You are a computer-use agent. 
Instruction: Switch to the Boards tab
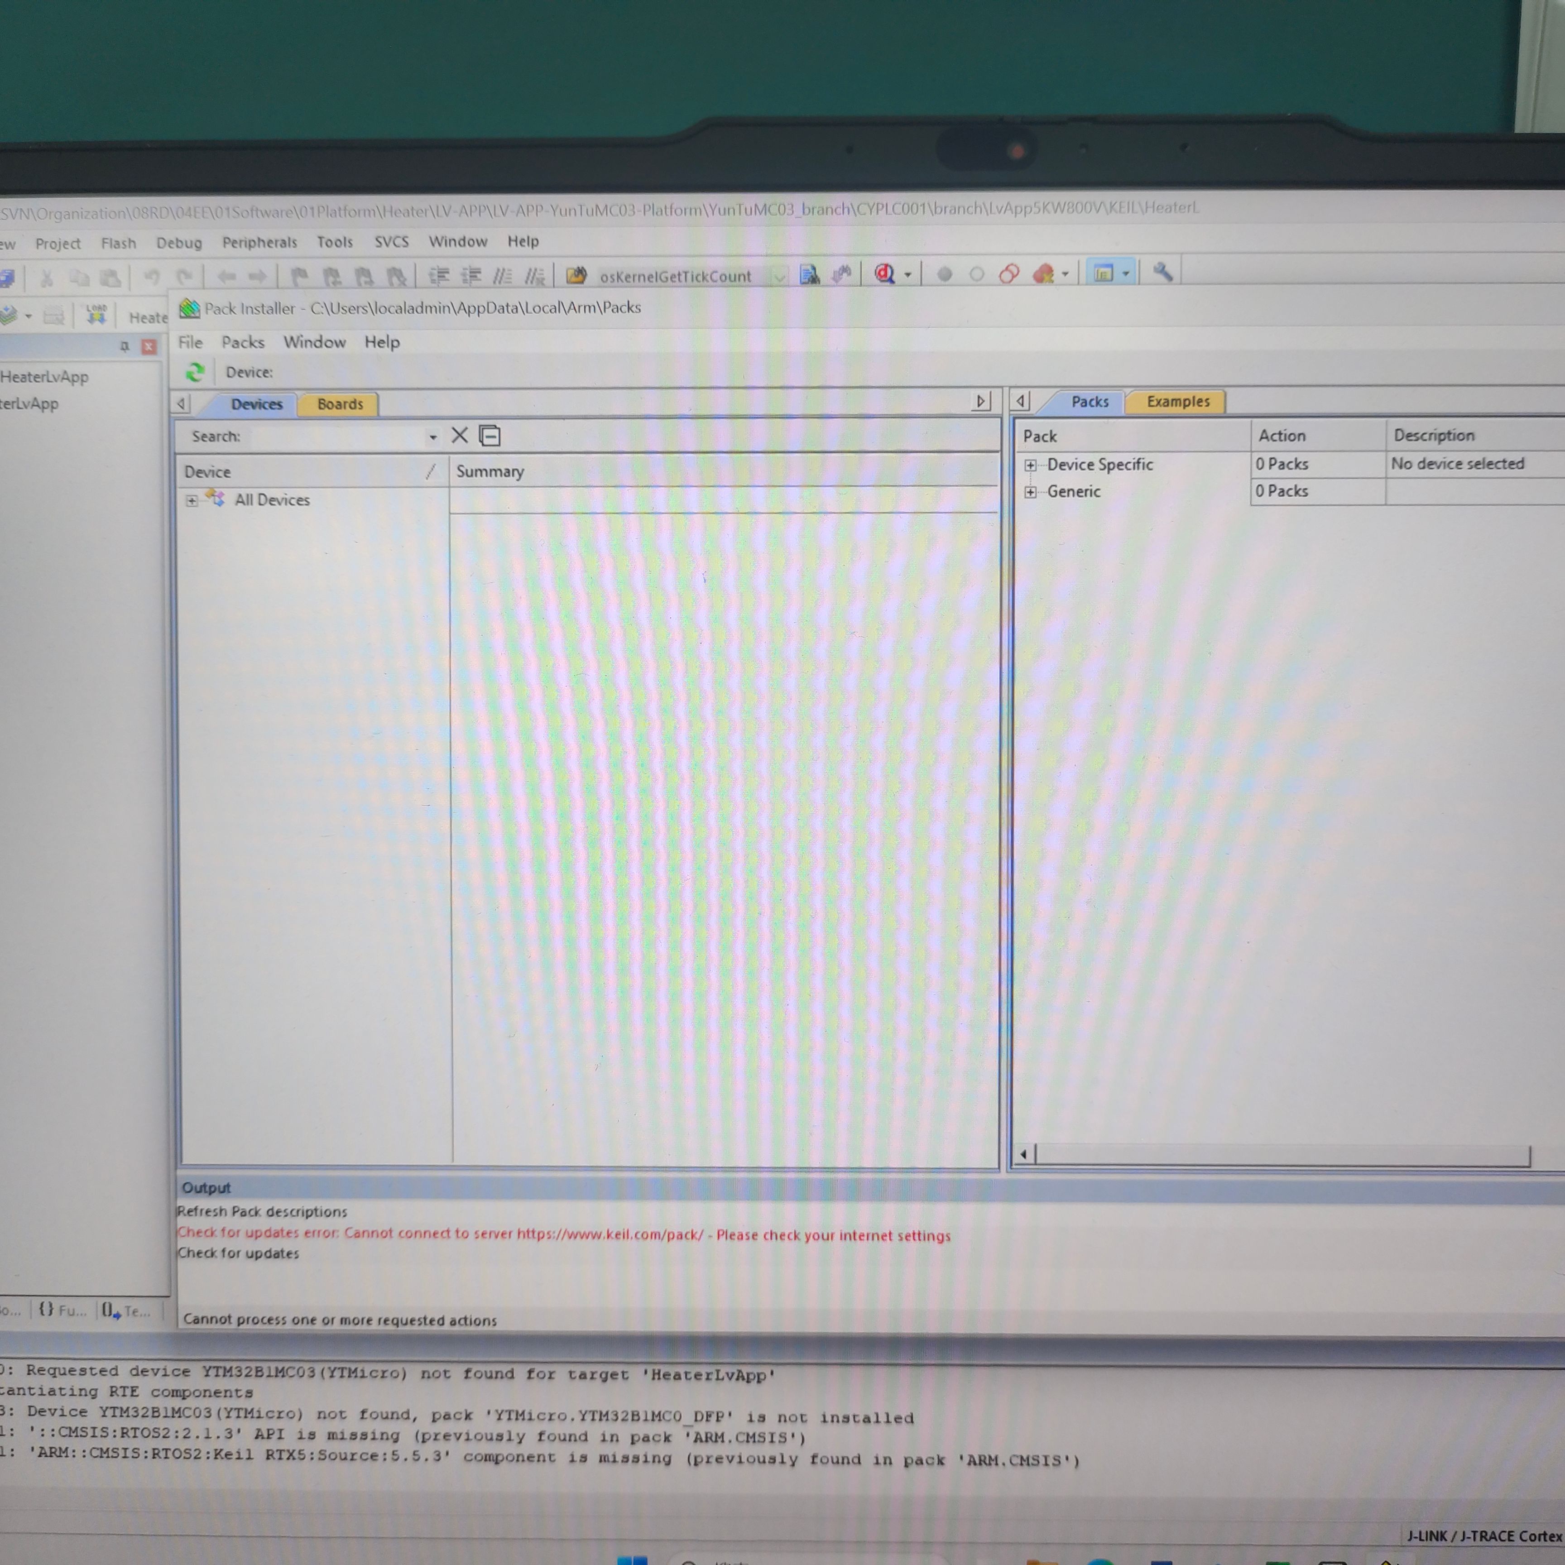pyautogui.click(x=340, y=404)
